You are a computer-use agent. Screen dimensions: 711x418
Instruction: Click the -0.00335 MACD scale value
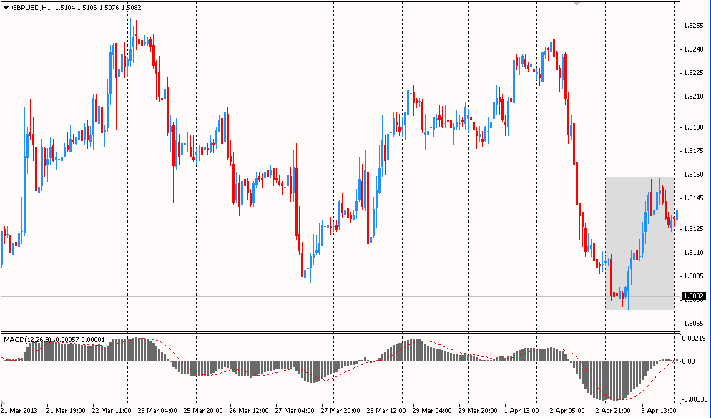point(694,400)
